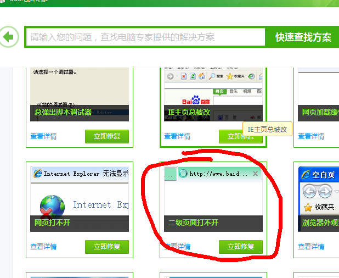Click the 二级页面打不开 title label

[x=193, y=223]
